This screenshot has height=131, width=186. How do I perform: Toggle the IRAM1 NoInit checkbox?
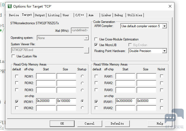coord(161,101)
